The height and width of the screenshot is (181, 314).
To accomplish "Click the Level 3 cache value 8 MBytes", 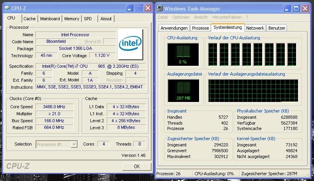I will tap(126, 128).
